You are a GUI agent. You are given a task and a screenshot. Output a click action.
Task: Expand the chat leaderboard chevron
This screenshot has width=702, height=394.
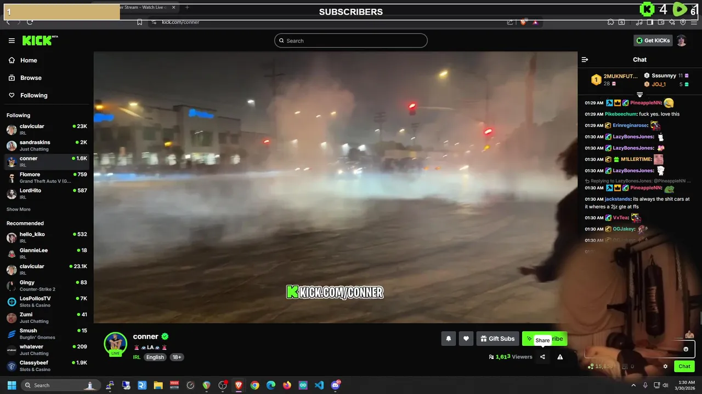click(639, 95)
